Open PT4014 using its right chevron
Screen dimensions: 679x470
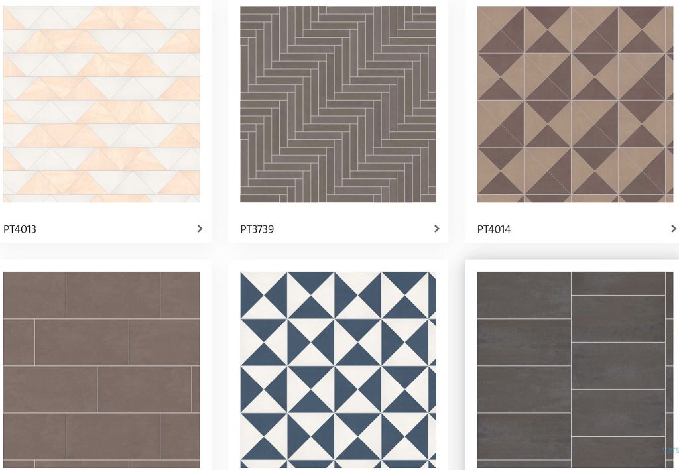click(674, 229)
